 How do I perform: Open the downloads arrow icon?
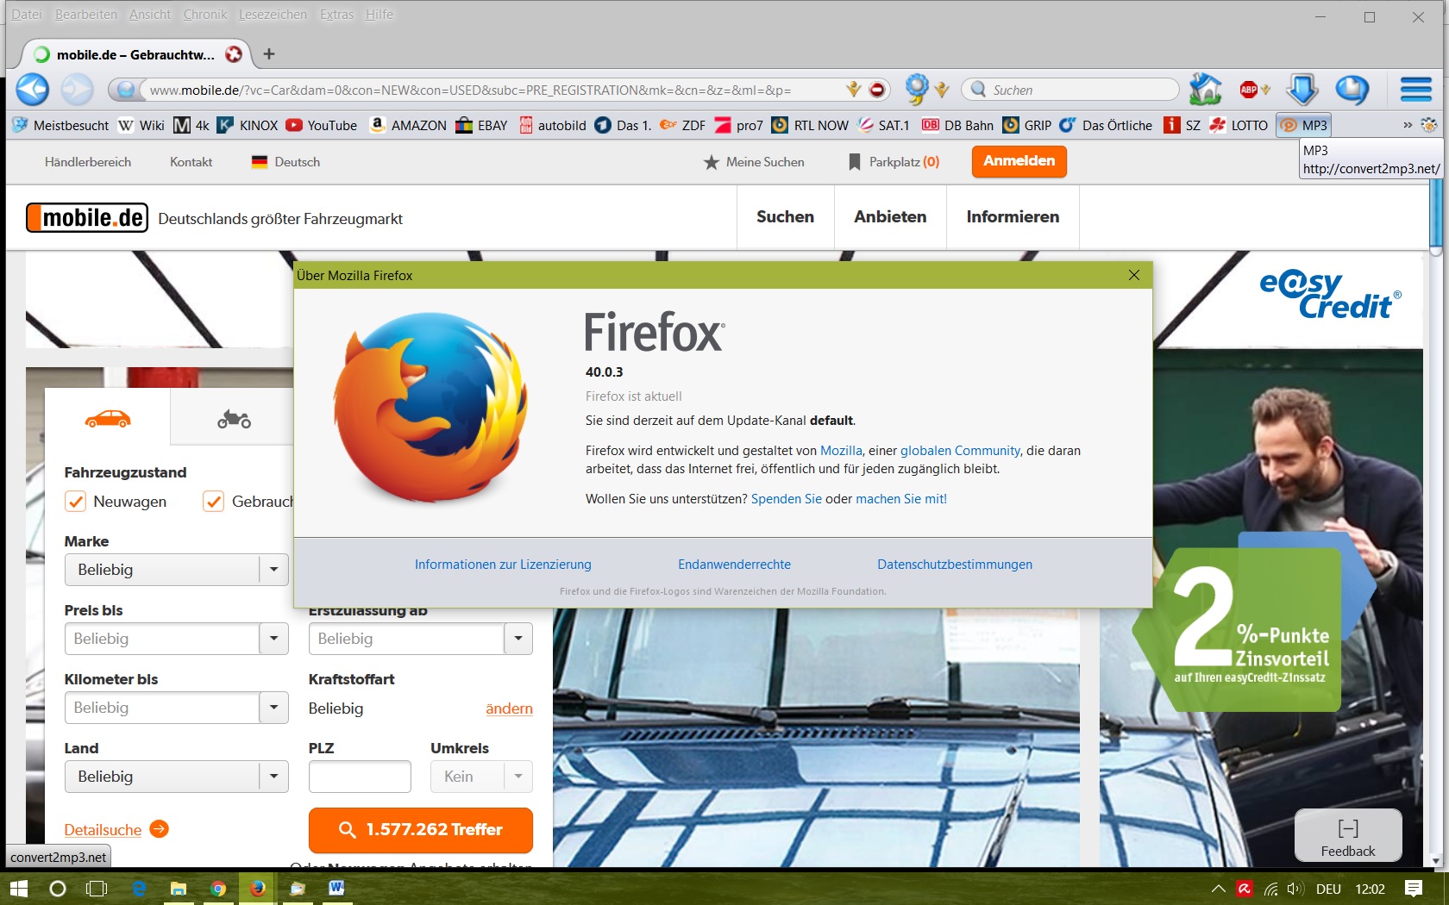pyautogui.click(x=1302, y=90)
